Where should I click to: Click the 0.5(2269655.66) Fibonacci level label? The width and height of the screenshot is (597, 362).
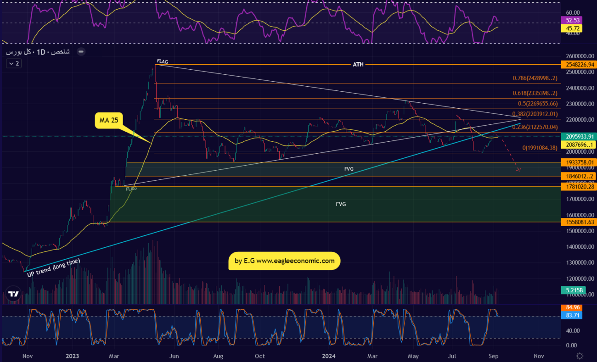click(x=538, y=104)
